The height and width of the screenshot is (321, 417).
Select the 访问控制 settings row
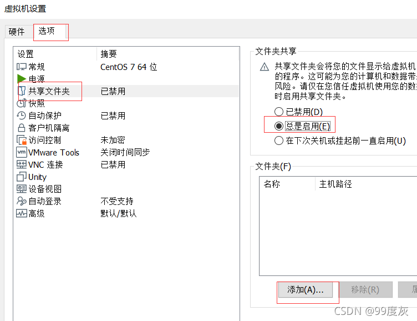tap(126, 140)
